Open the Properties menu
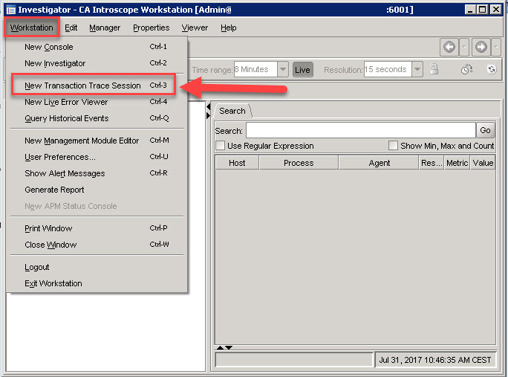The width and height of the screenshot is (508, 377). click(x=152, y=28)
